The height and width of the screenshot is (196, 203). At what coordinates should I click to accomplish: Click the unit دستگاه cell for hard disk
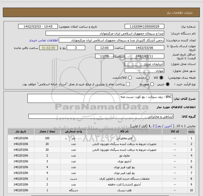[73, 190]
